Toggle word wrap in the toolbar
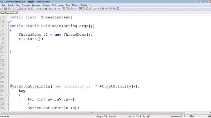211x118 pixels. click(72, 9)
